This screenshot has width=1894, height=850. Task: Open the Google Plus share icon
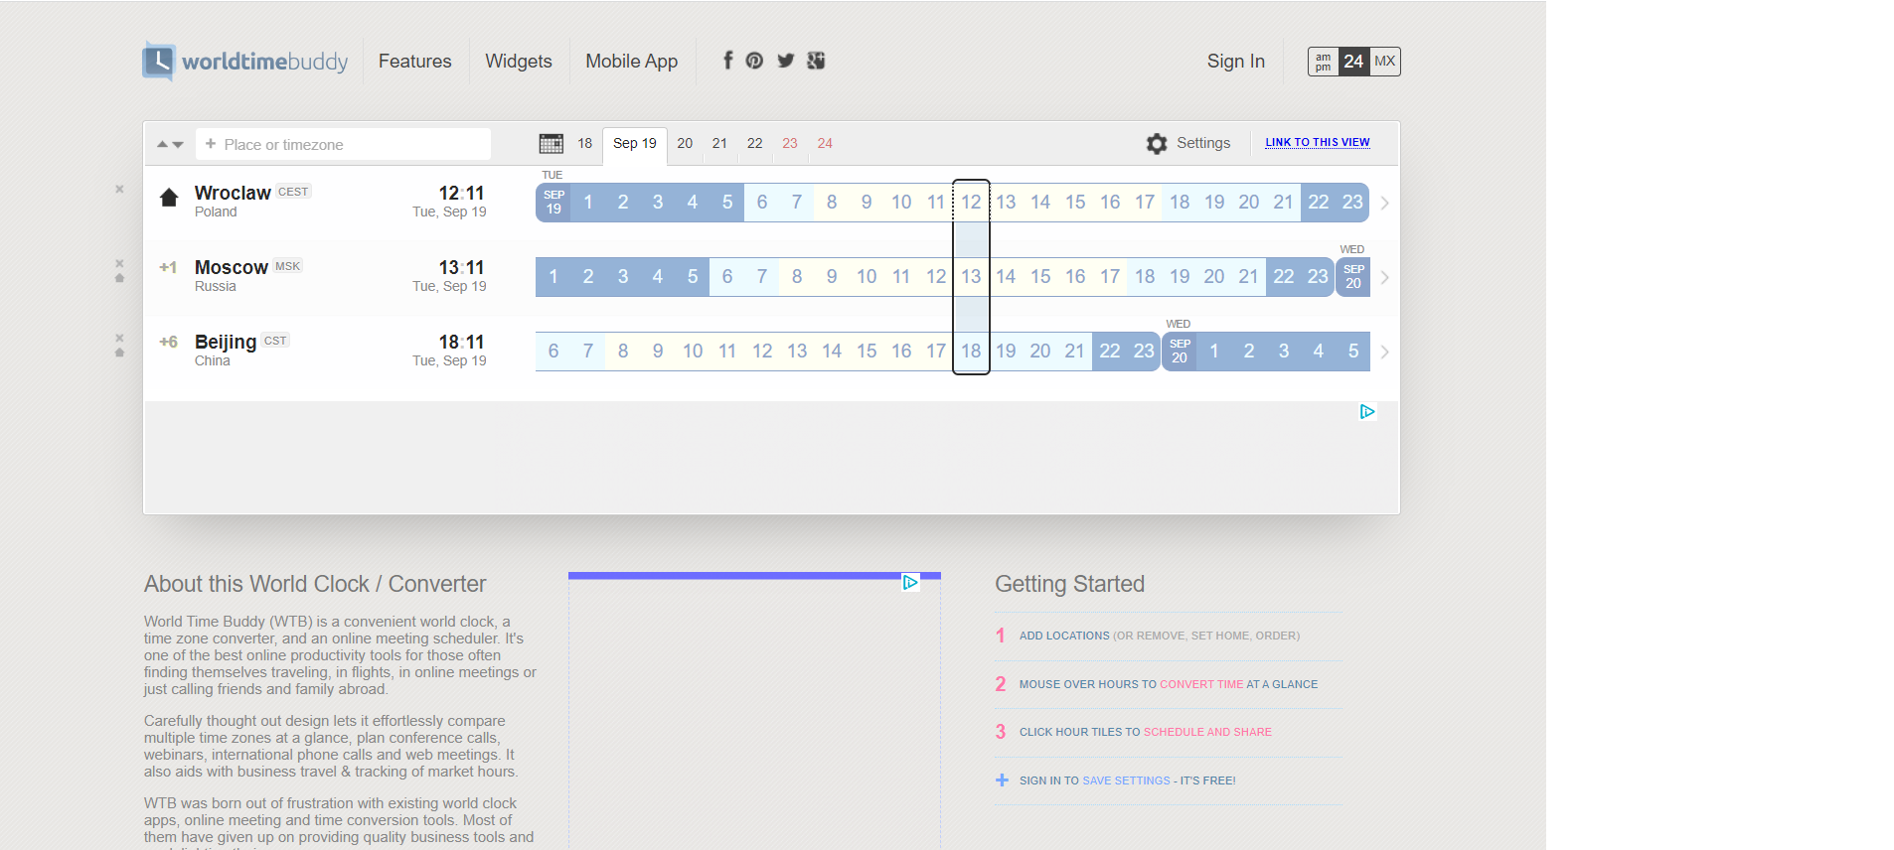tap(816, 61)
